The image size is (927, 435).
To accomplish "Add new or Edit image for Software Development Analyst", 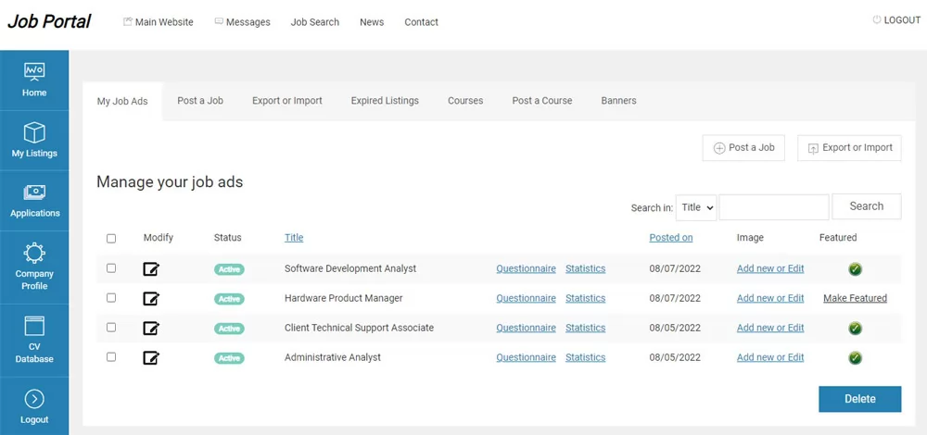I will pyautogui.click(x=770, y=268).
